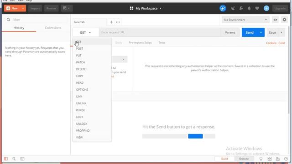The height and width of the screenshot is (164, 292).
Task: Open the find icon in status bar
Action: coord(14,159)
